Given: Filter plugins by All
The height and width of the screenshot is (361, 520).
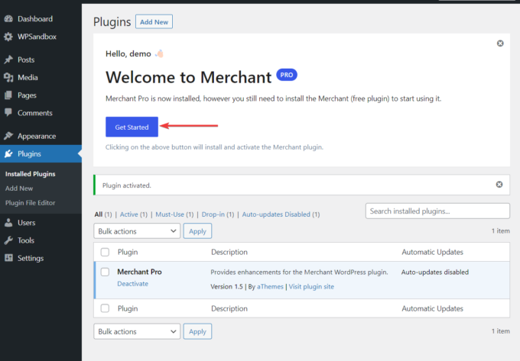Looking at the screenshot, I should pyautogui.click(x=98, y=214).
